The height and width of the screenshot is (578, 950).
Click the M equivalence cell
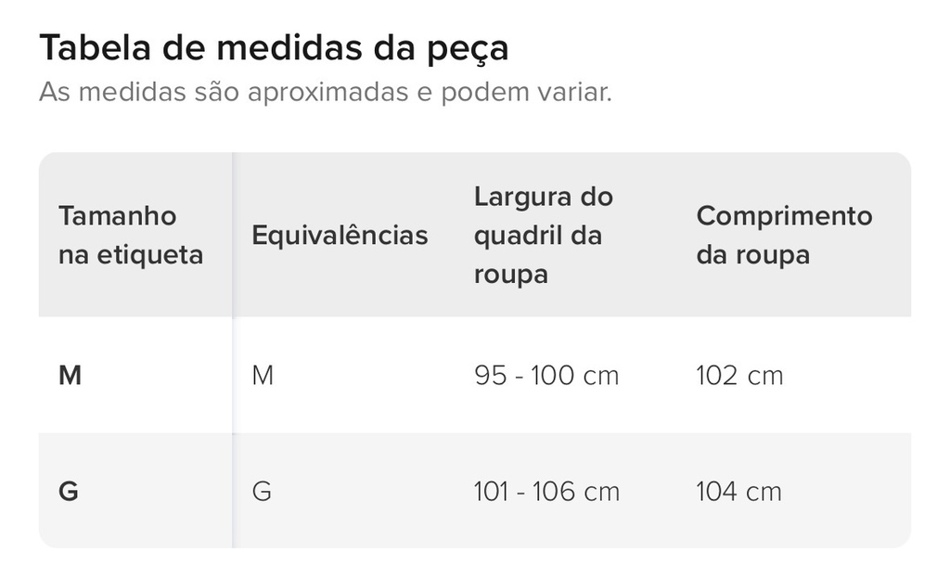(x=263, y=376)
